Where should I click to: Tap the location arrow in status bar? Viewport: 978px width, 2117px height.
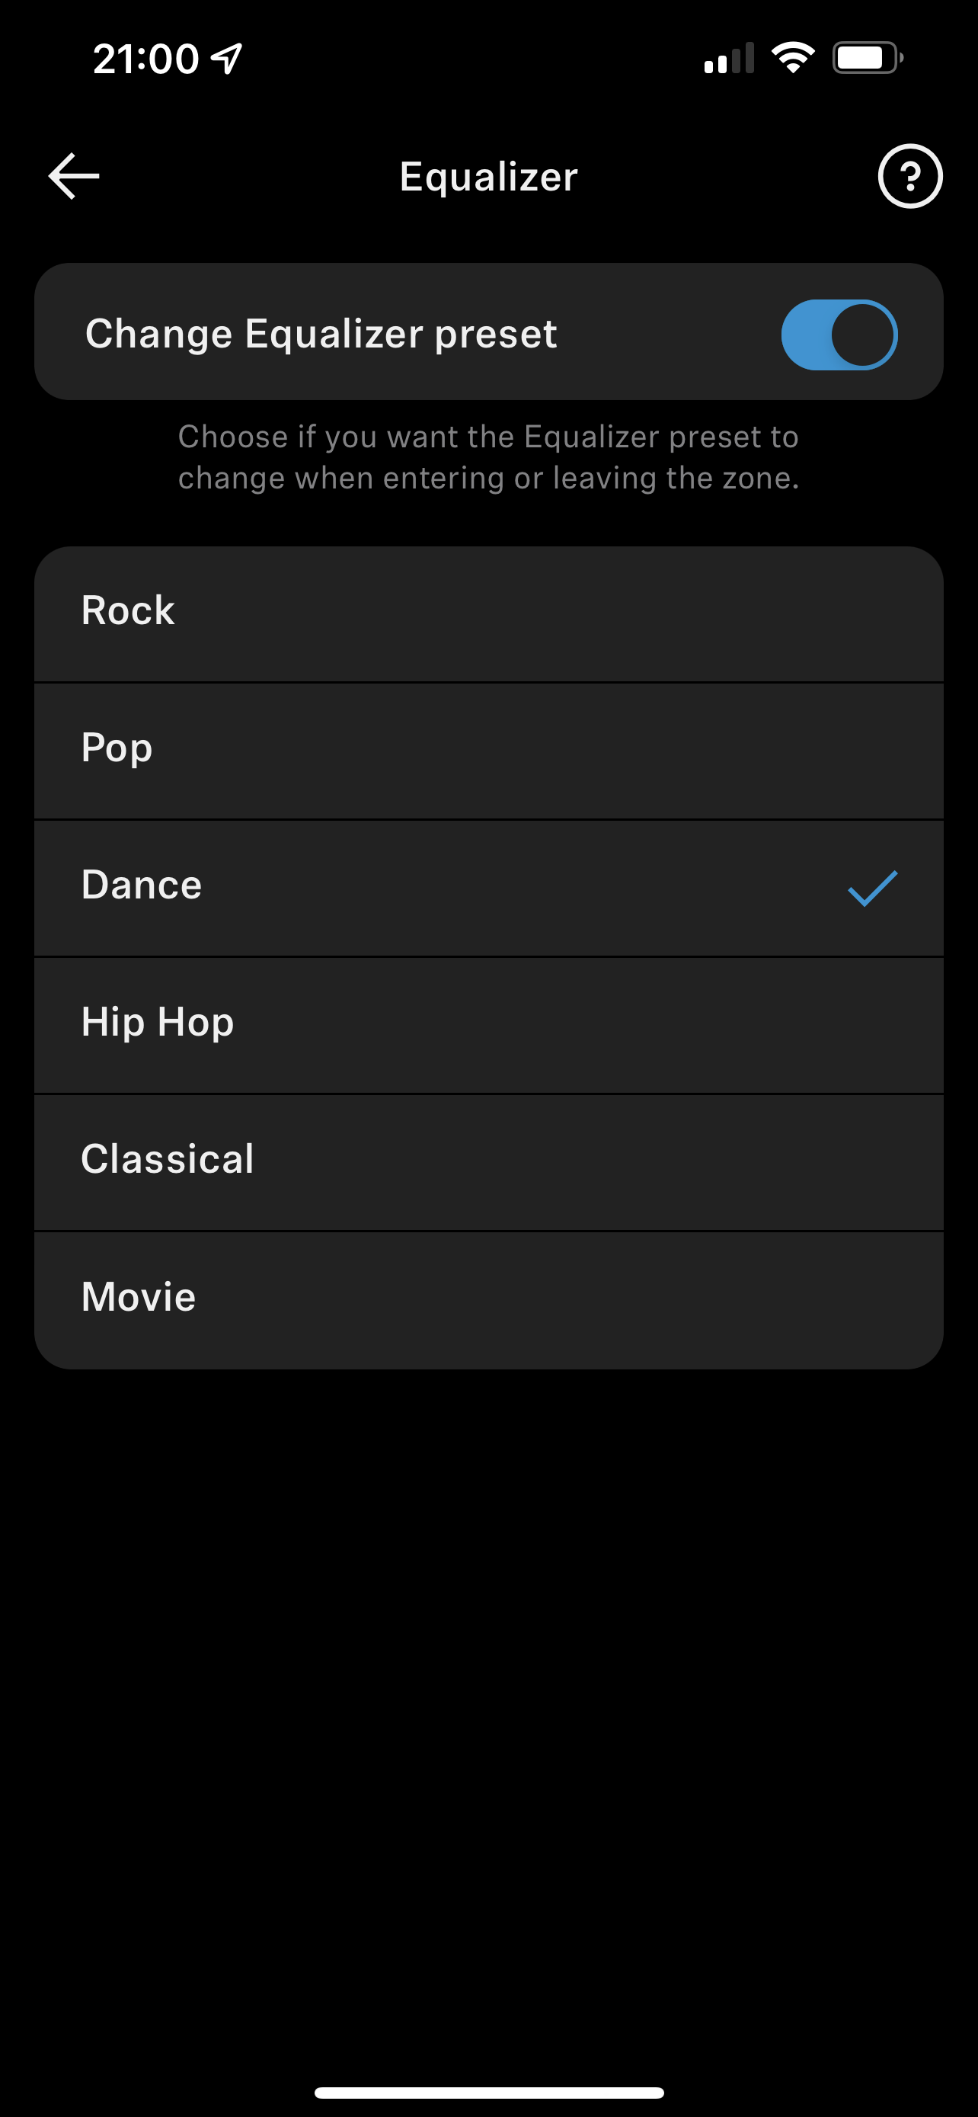(x=227, y=59)
